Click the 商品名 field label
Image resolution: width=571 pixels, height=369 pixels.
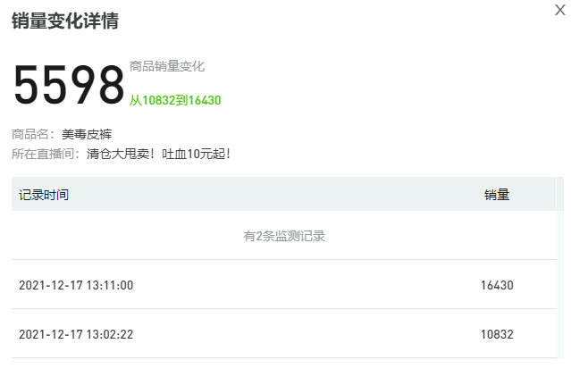coord(34,134)
